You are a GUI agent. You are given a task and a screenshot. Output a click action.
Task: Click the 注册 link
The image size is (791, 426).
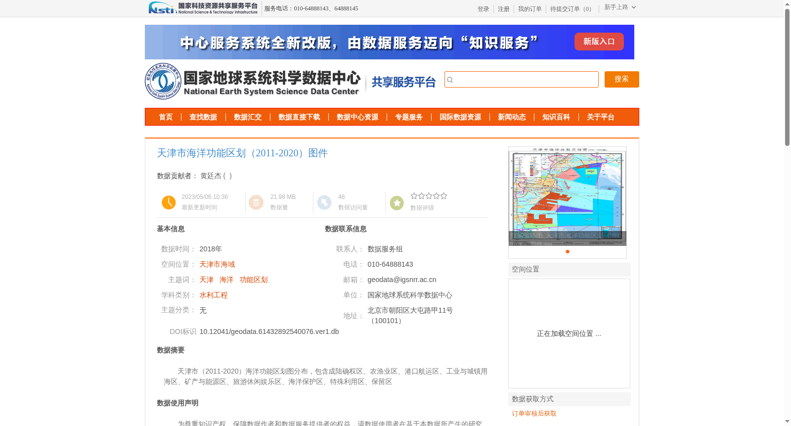(x=504, y=9)
